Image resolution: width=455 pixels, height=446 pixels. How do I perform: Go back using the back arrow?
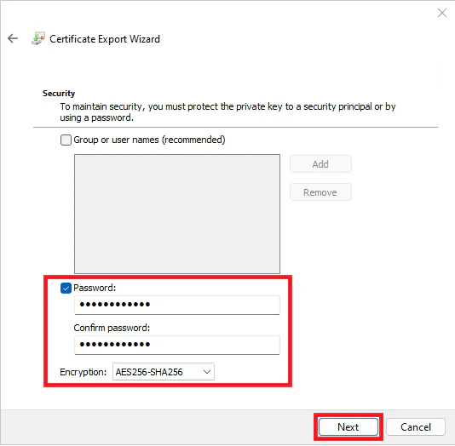[x=13, y=38]
